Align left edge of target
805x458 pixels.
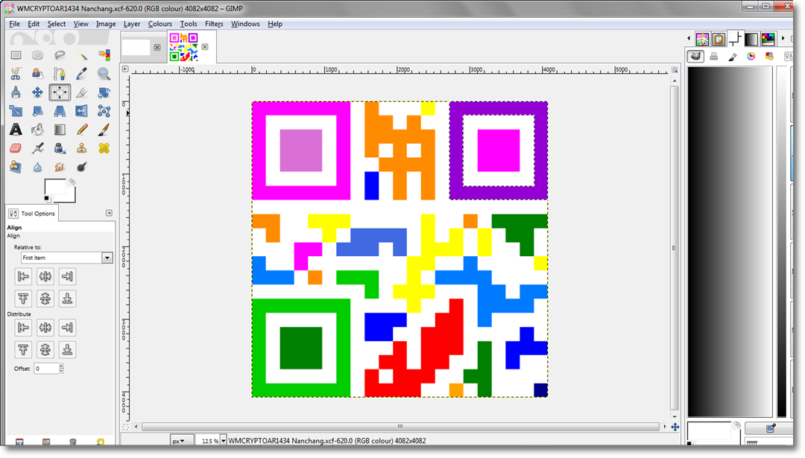[23, 276]
